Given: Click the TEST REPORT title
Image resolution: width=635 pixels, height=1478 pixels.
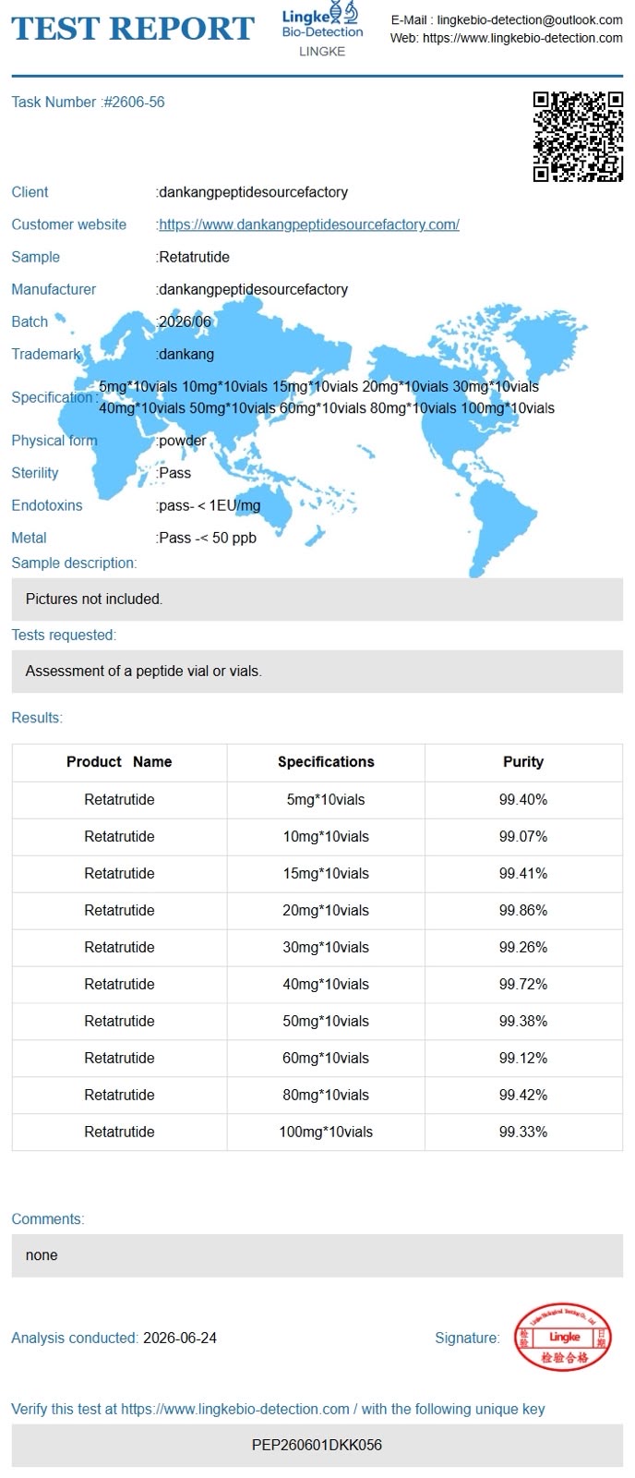Looking at the screenshot, I should [x=133, y=29].
